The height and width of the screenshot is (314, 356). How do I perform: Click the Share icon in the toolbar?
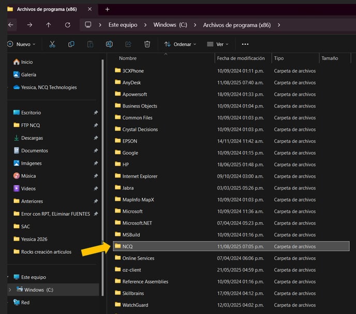128,44
